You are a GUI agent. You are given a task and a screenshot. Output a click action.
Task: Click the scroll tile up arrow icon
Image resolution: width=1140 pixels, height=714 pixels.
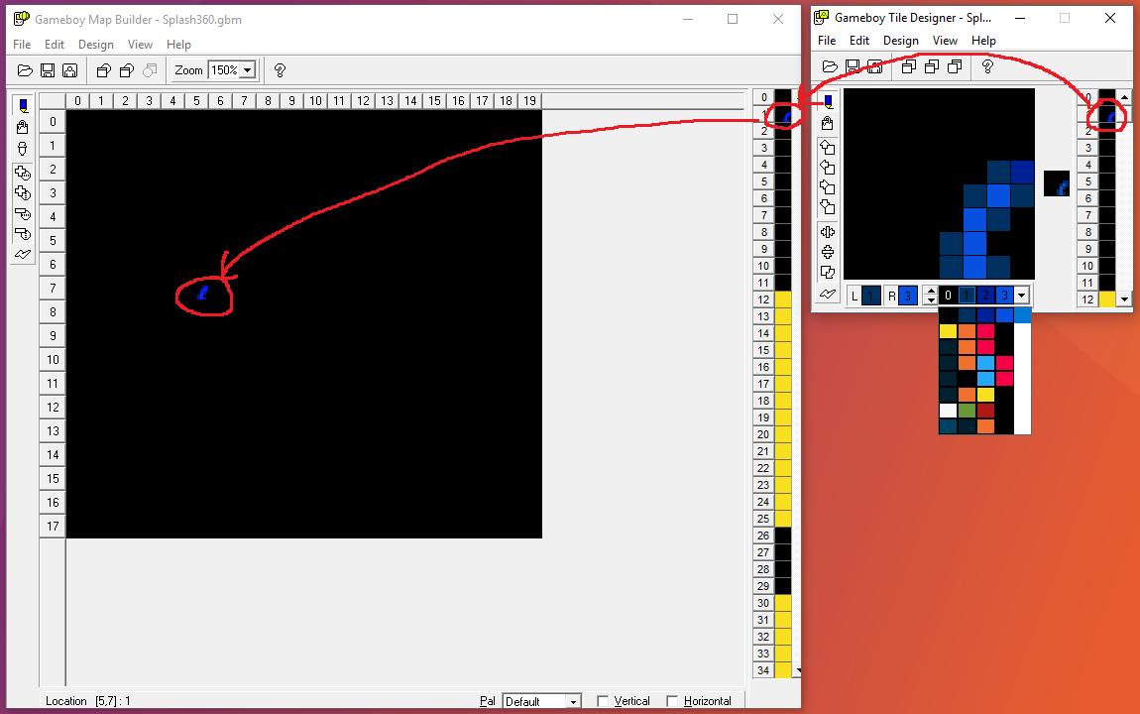point(828,147)
